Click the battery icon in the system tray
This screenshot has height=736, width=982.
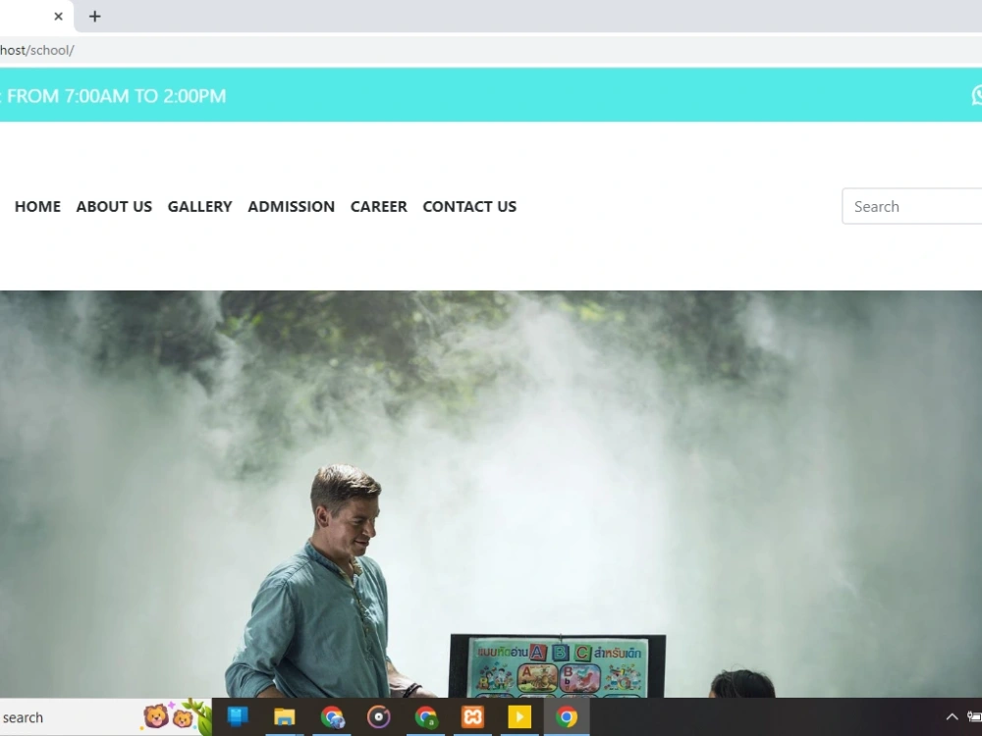point(974,716)
